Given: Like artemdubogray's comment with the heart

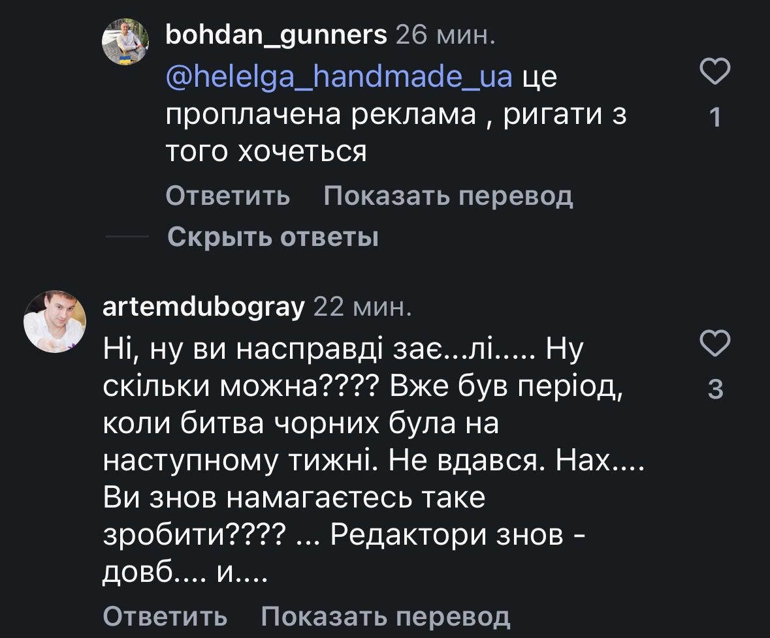Looking at the screenshot, I should click(x=714, y=342).
